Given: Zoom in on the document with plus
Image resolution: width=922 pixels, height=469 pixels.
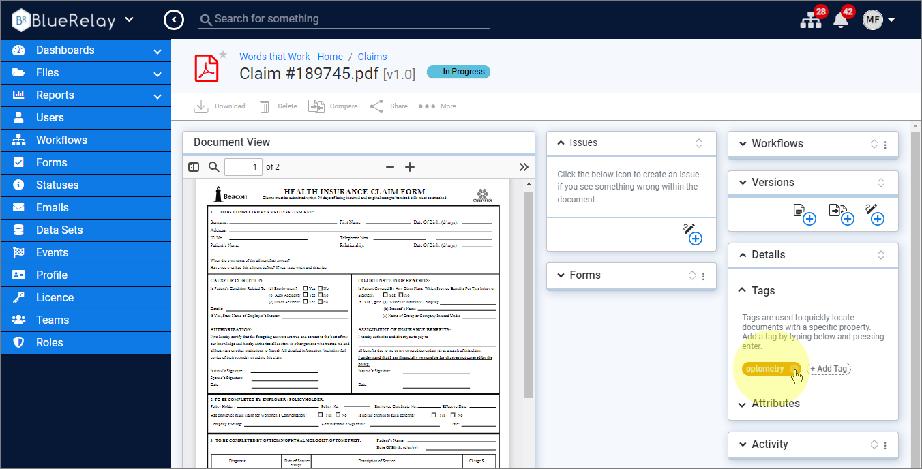Looking at the screenshot, I should tap(410, 167).
